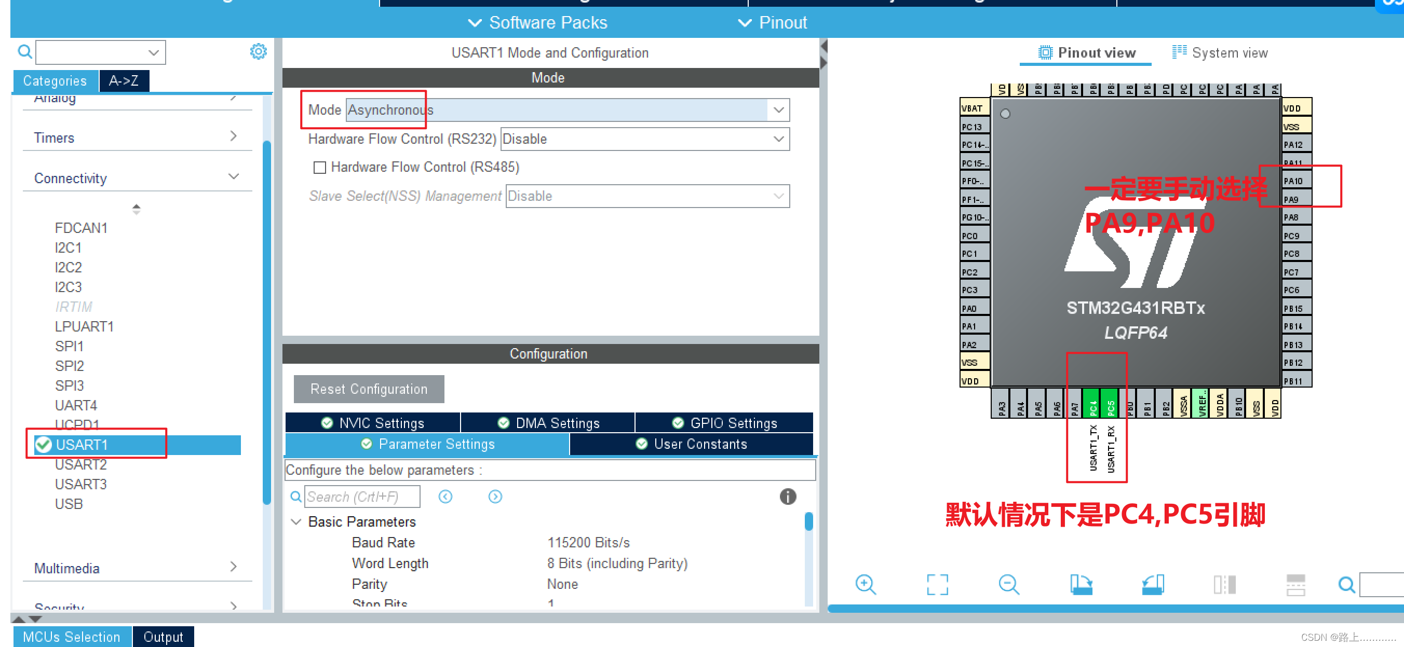Viewport: 1404px width, 647px height.
Task: Open the User Constants tab
Action: [691, 444]
